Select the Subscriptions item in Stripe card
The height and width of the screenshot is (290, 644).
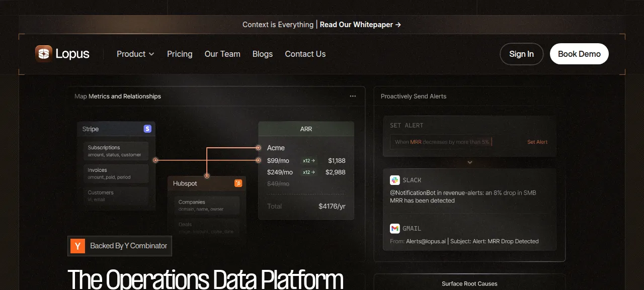tap(116, 151)
